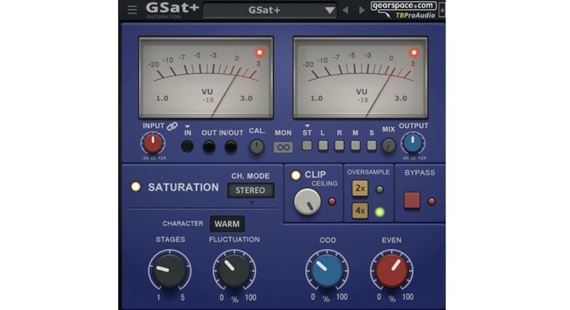Click the gearspace.com logo
The width and height of the screenshot is (570, 310).
(x=403, y=6)
